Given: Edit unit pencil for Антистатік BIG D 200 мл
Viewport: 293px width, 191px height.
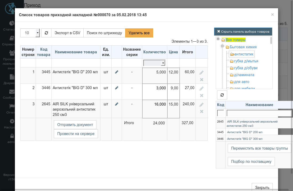Looking at the screenshot, I should (x=117, y=72).
